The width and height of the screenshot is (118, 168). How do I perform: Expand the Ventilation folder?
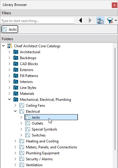15,165
